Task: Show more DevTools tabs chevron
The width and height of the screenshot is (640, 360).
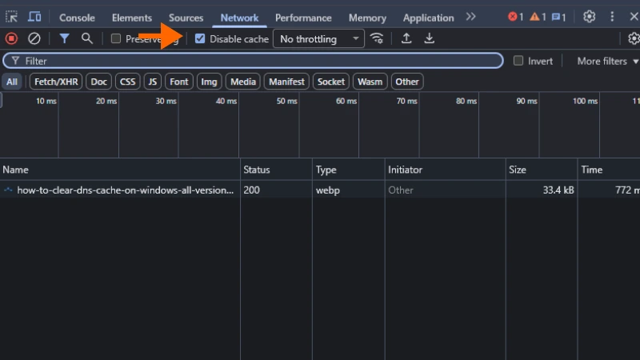Action: [470, 17]
